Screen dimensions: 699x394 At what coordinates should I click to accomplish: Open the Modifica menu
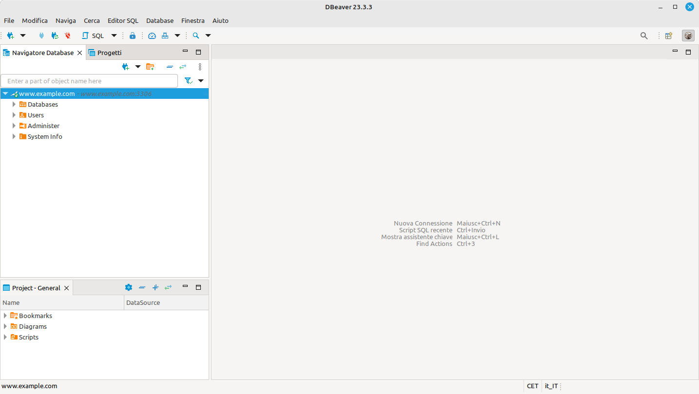click(x=35, y=20)
